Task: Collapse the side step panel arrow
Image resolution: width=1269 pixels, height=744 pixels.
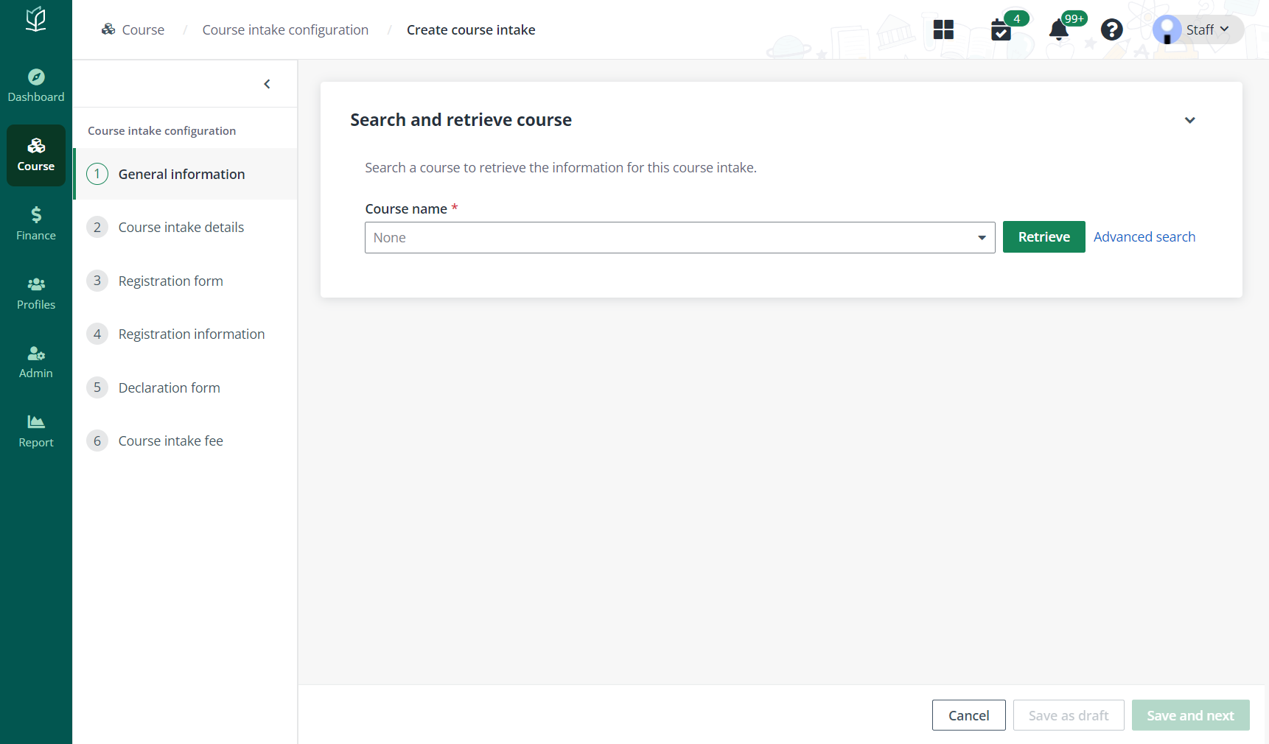Action: pyautogui.click(x=267, y=84)
